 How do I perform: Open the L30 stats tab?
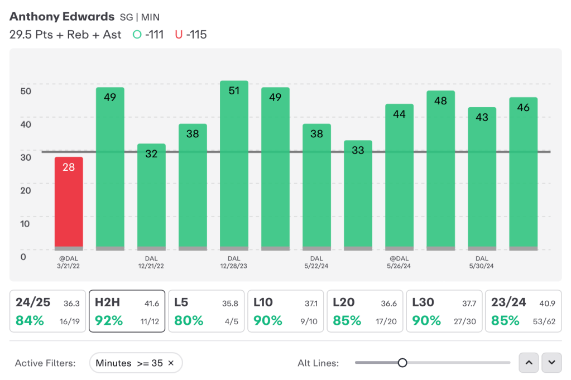[444, 311]
